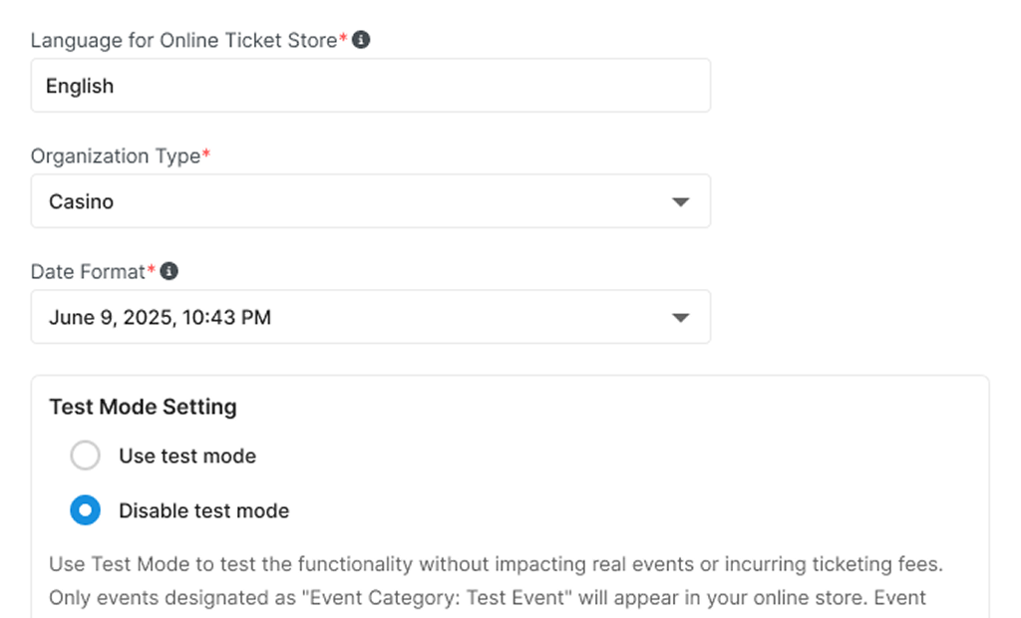The width and height of the screenshot is (1021, 618).
Task: Click the Date Format field label
Action: [x=88, y=271]
